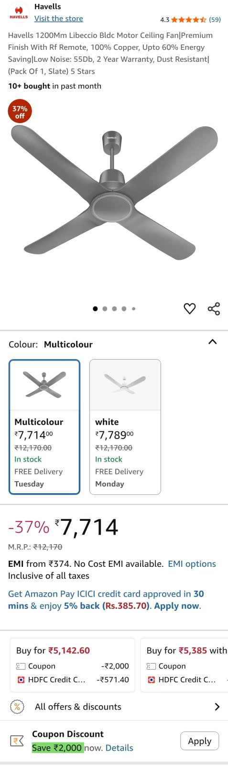Expand All offers & discounts arrow
Image resolution: width=228 pixels, height=766 pixels.
tap(217, 707)
